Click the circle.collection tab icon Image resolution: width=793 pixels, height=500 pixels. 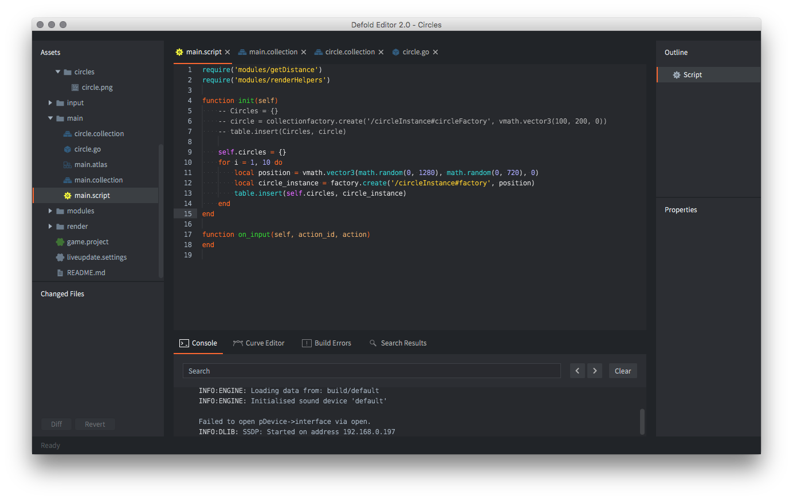point(319,52)
